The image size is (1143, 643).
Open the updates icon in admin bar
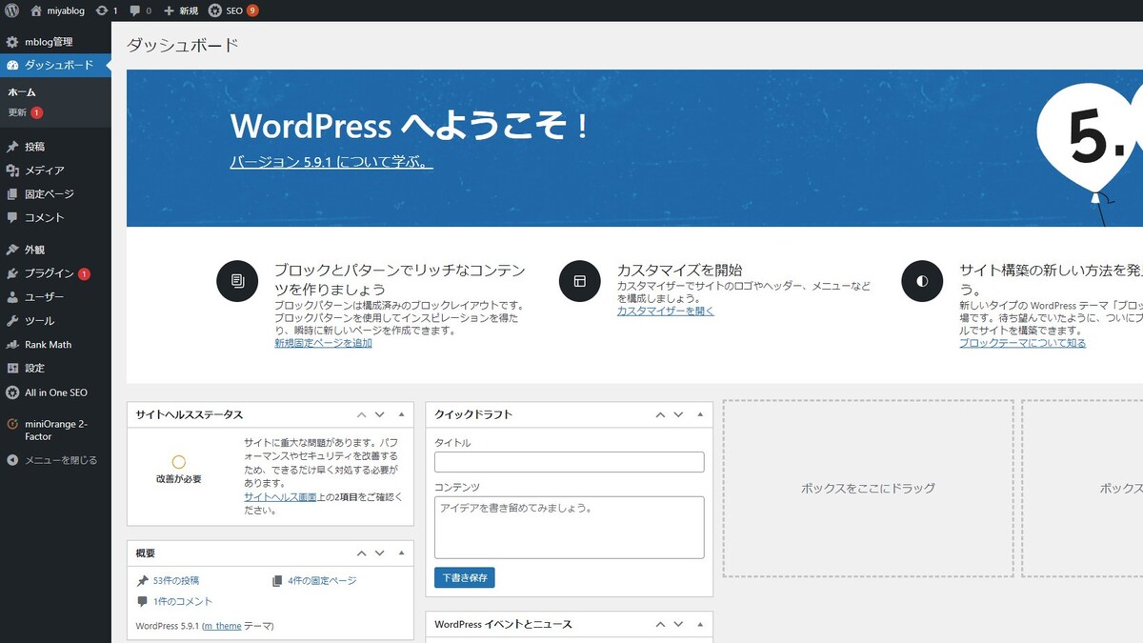tap(101, 10)
